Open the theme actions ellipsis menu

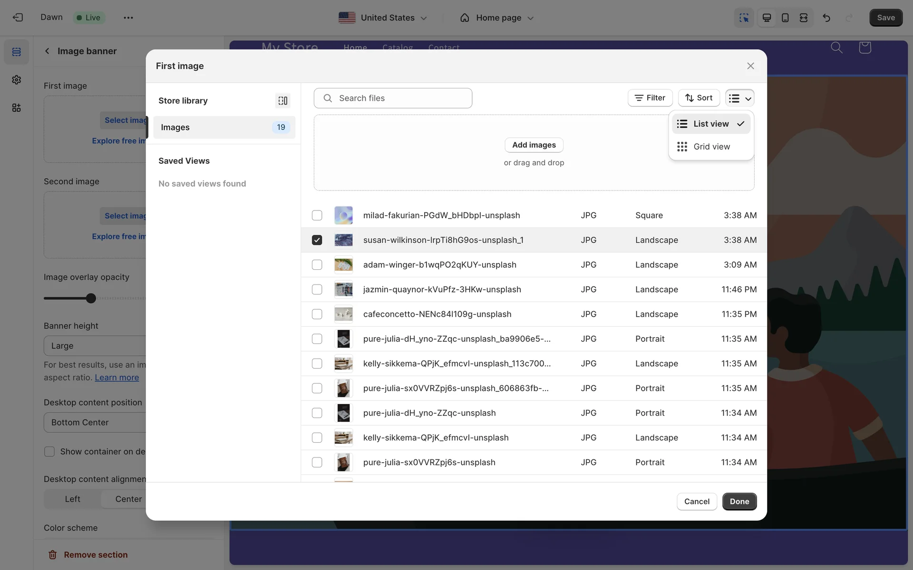pyautogui.click(x=128, y=18)
